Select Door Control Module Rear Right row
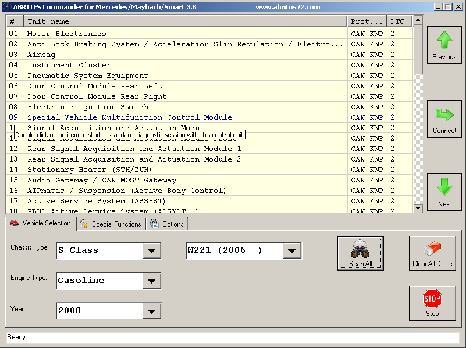The height and width of the screenshot is (348, 466). pos(209,96)
